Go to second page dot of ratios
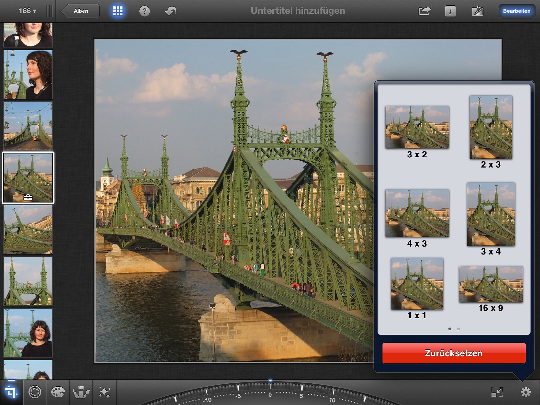This screenshot has width=540, height=405. [458, 329]
